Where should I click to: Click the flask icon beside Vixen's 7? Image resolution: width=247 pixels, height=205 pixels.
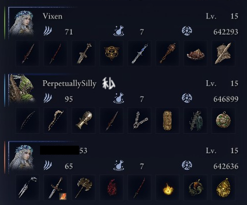click(x=118, y=31)
